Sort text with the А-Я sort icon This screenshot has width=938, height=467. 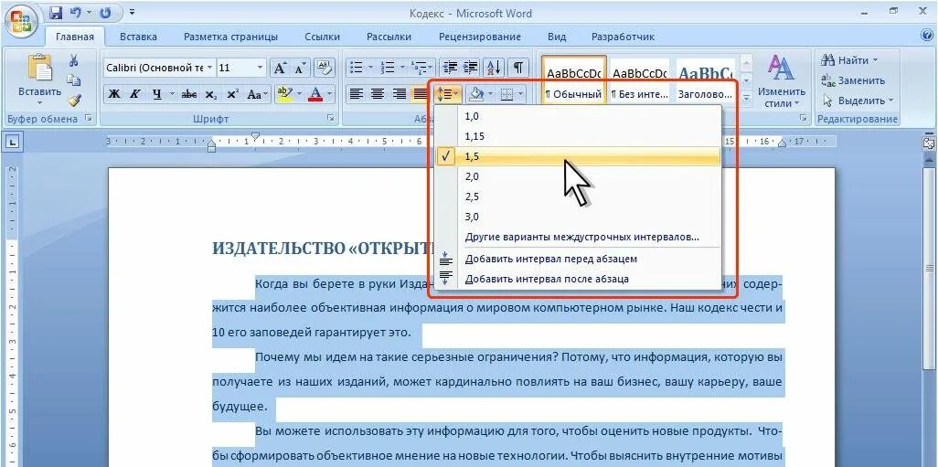click(494, 68)
